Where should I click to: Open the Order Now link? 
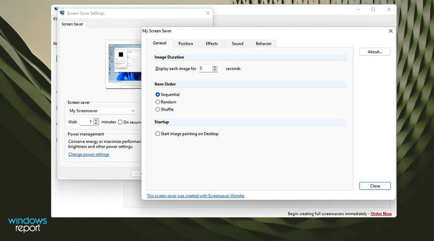point(381,214)
